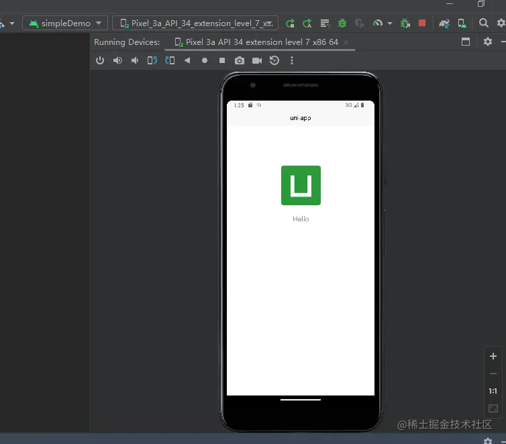Click the greyed-out run with coverage icon
The width and height of the screenshot is (506, 444).
(x=359, y=23)
